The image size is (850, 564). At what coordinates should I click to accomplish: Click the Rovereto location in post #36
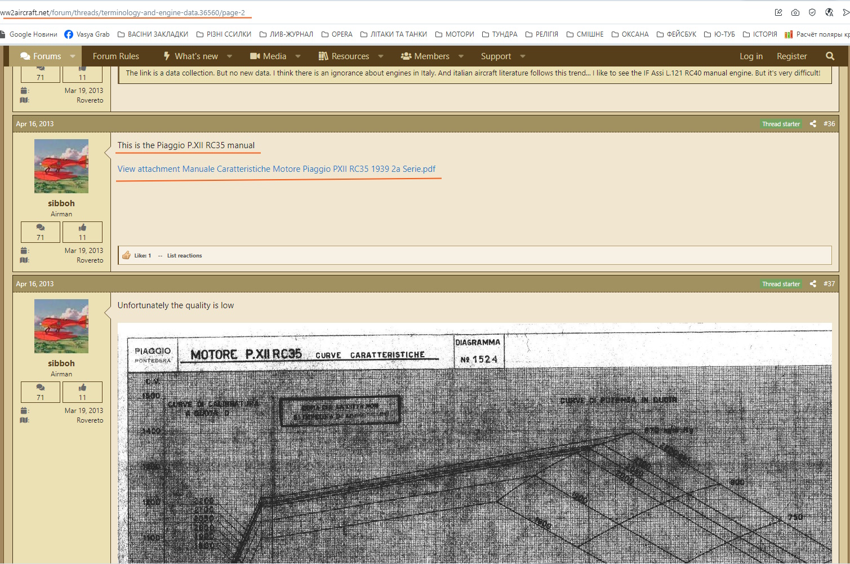click(90, 260)
